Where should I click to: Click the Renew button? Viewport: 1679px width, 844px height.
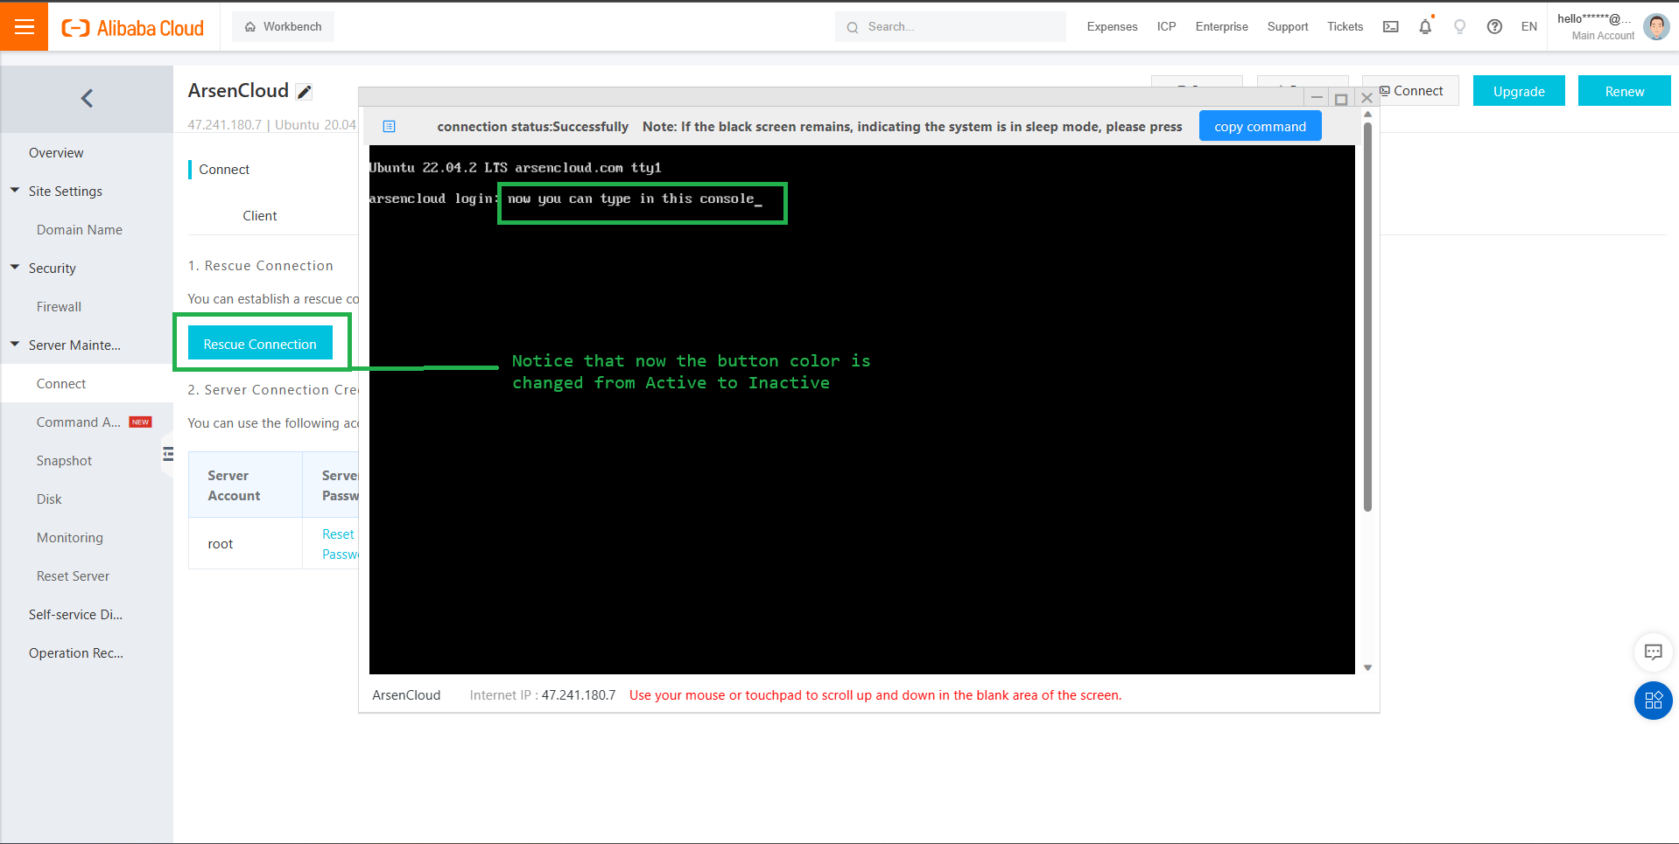pyautogui.click(x=1624, y=91)
